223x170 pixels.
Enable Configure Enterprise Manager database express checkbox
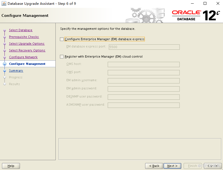pos(62,39)
